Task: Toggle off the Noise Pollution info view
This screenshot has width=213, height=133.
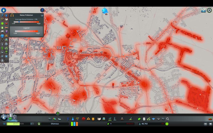Action: pos(2,36)
